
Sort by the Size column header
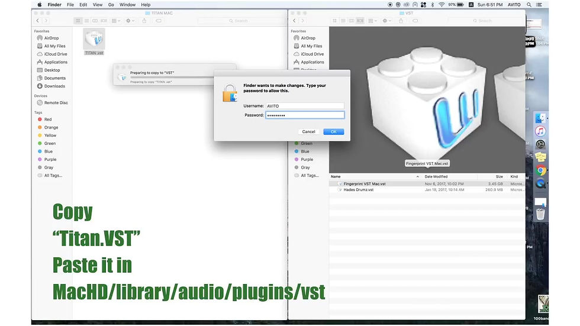click(x=499, y=177)
